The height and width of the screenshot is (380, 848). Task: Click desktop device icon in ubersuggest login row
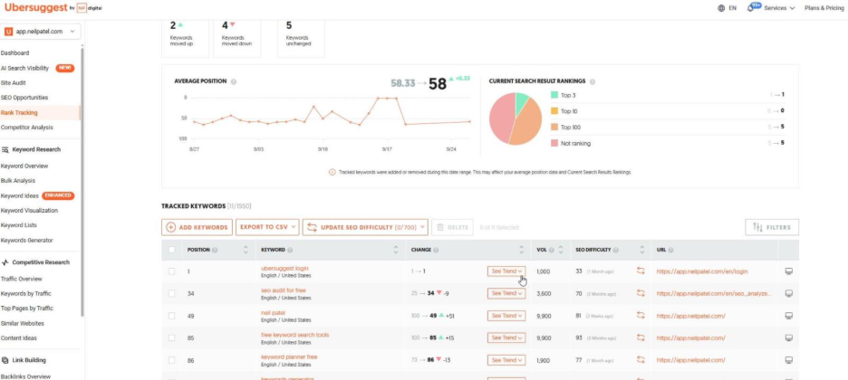[788, 271]
